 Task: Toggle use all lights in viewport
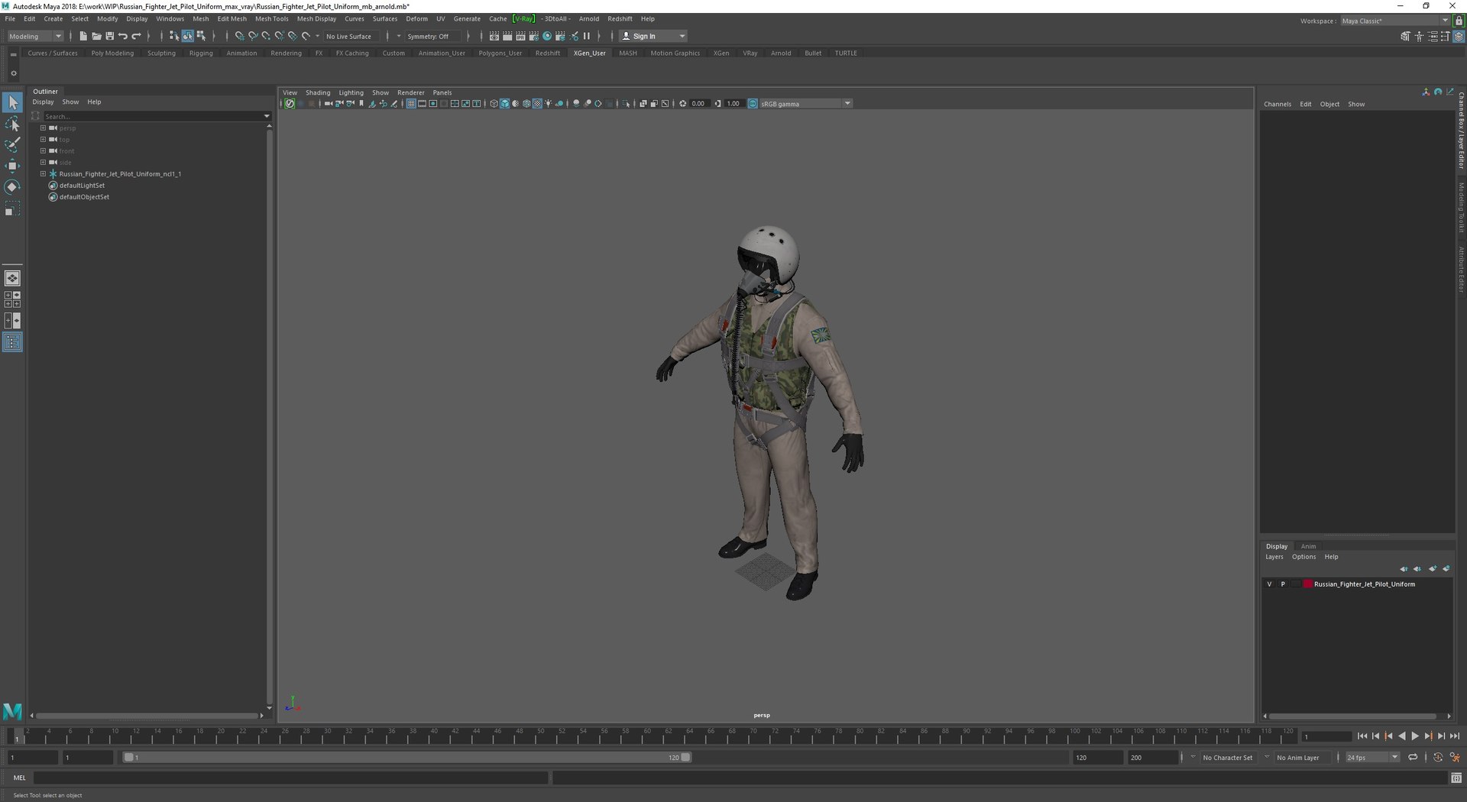coord(549,104)
